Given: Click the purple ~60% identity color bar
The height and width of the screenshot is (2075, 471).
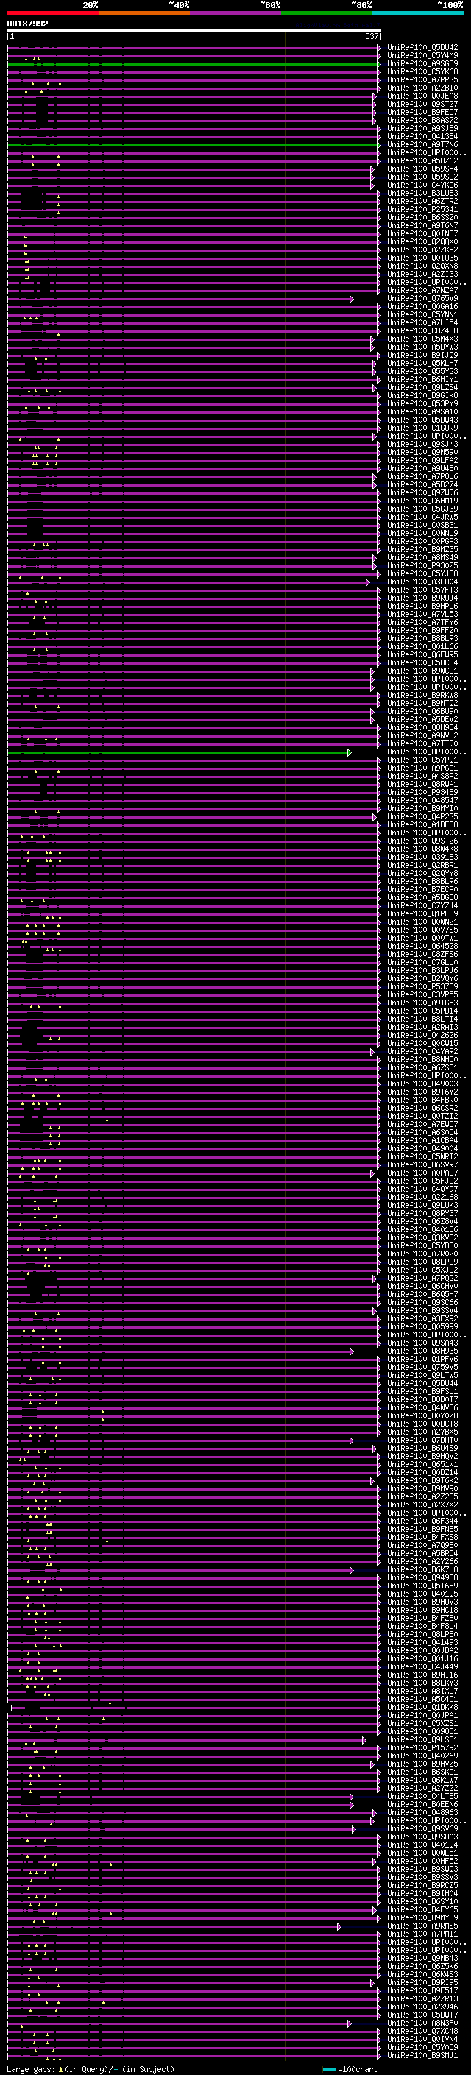Looking at the screenshot, I should (236, 13).
